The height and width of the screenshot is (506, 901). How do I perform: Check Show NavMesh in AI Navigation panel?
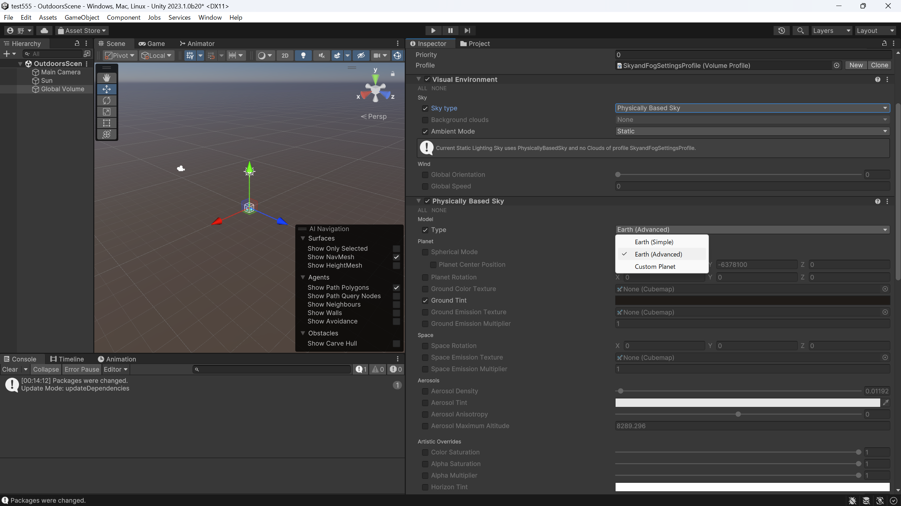[396, 257]
